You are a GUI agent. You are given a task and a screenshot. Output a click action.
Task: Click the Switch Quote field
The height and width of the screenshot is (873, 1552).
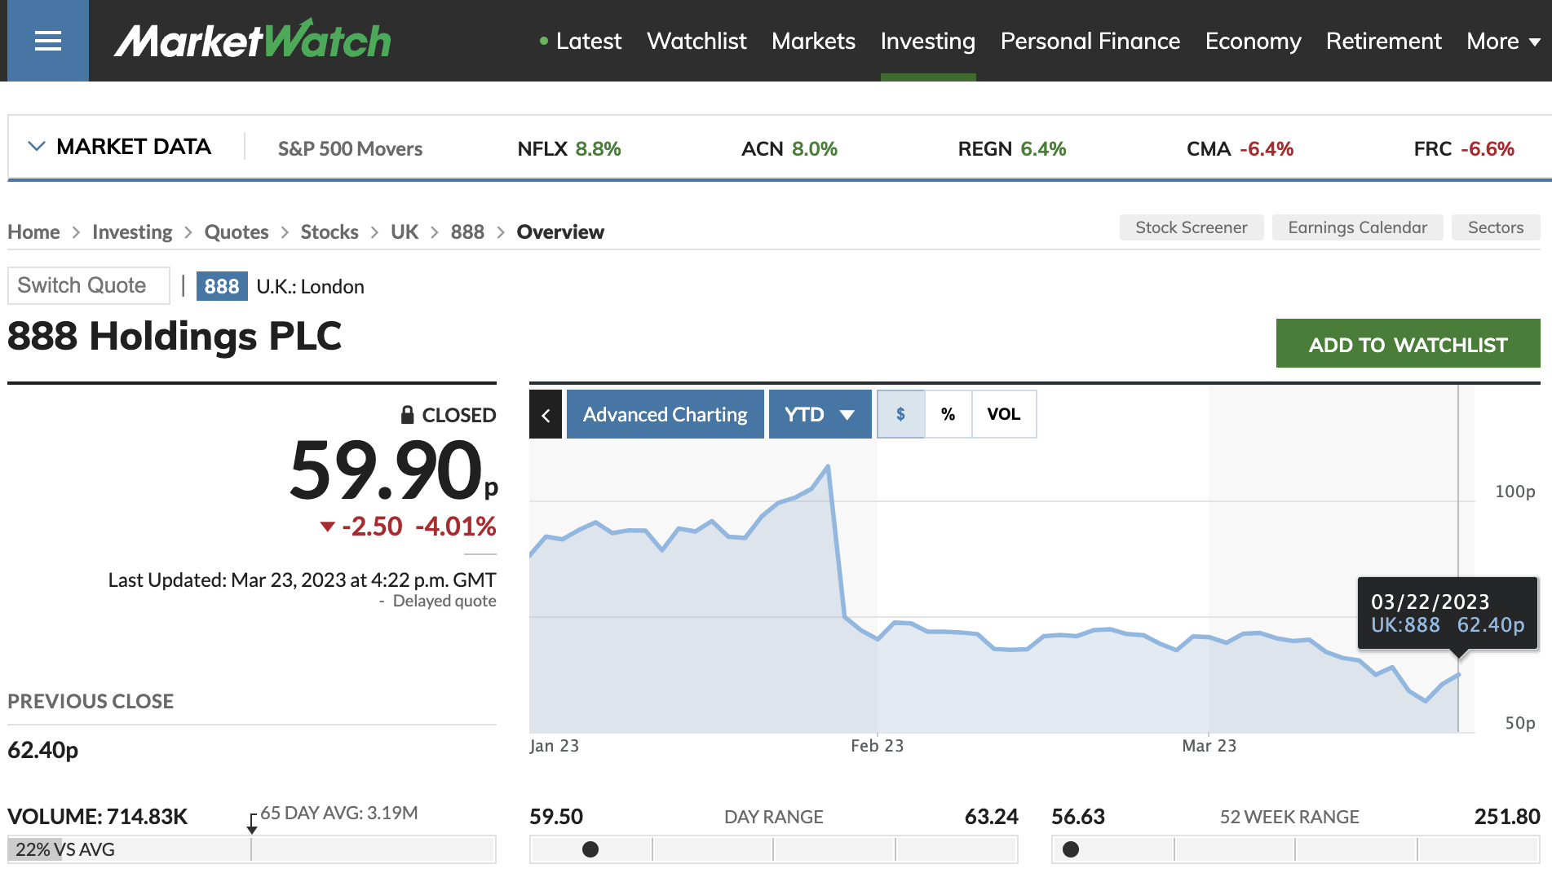pos(89,285)
